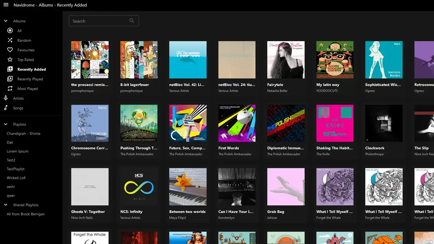Click the Top Rated star icon
This screenshot has width=434, height=244.
pyautogui.click(x=10, y=60)
